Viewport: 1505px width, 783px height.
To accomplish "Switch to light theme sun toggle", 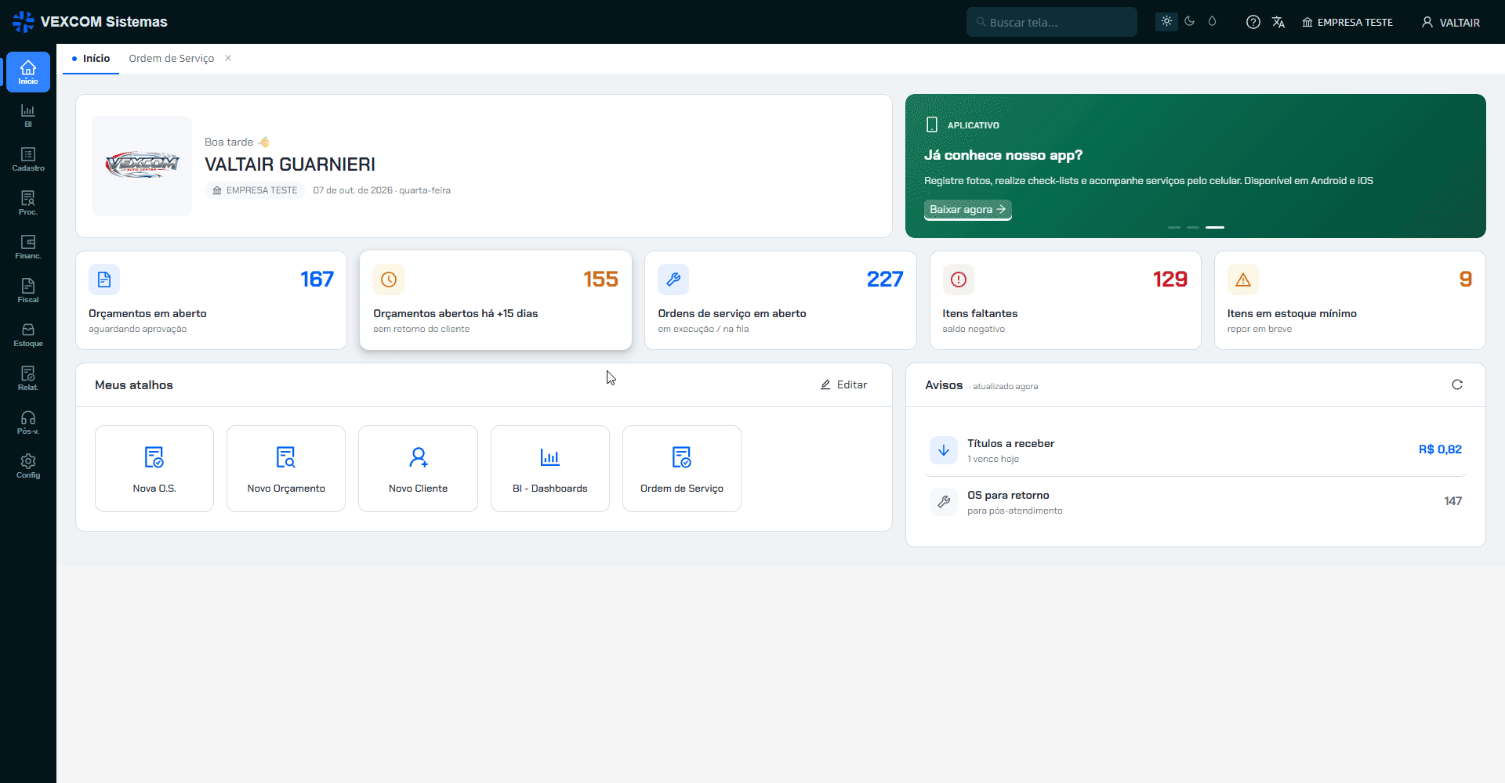I will coord(1166,21).
